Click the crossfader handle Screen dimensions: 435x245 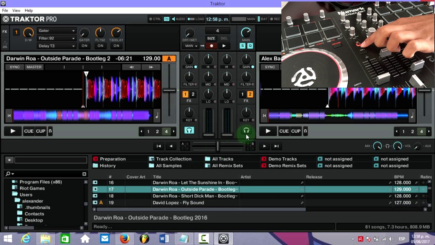tap(218, 146)
